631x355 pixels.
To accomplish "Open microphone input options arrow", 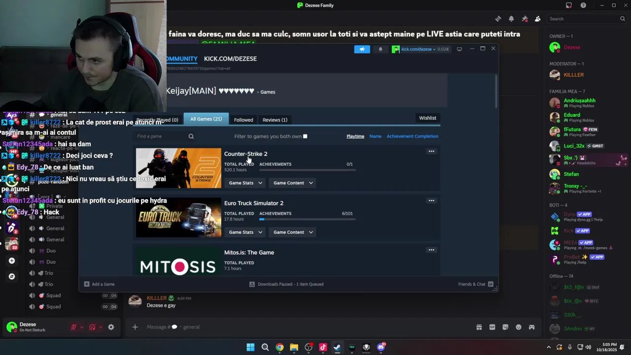I will tap(82, 327).
